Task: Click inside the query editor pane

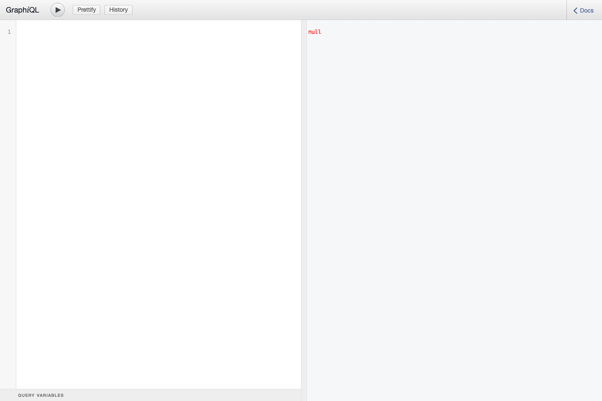Action: tap(158, 167)
